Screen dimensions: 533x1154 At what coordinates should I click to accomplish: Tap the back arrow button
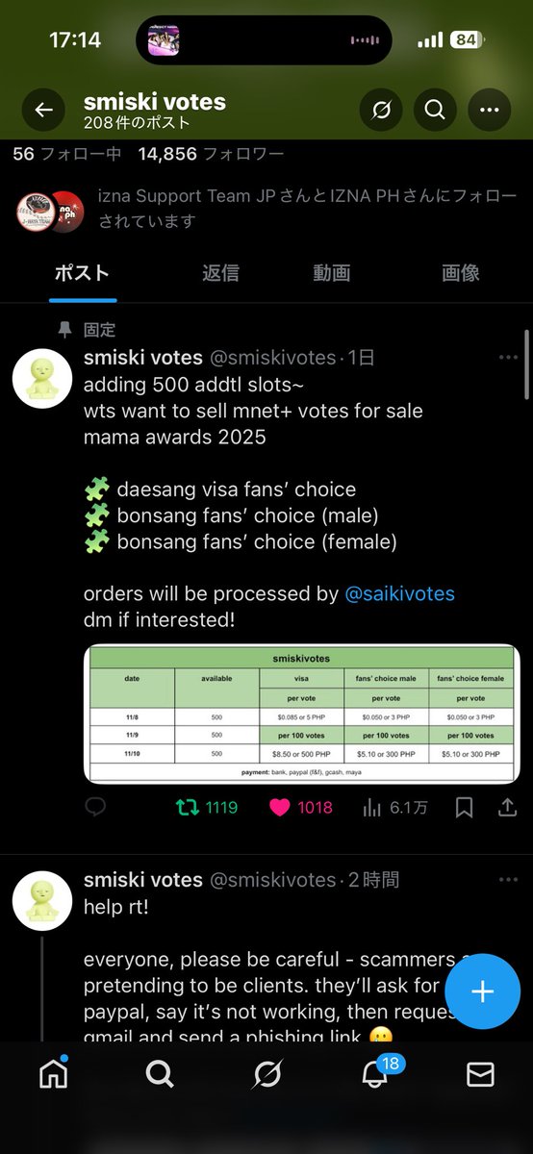tap(43, 111)
